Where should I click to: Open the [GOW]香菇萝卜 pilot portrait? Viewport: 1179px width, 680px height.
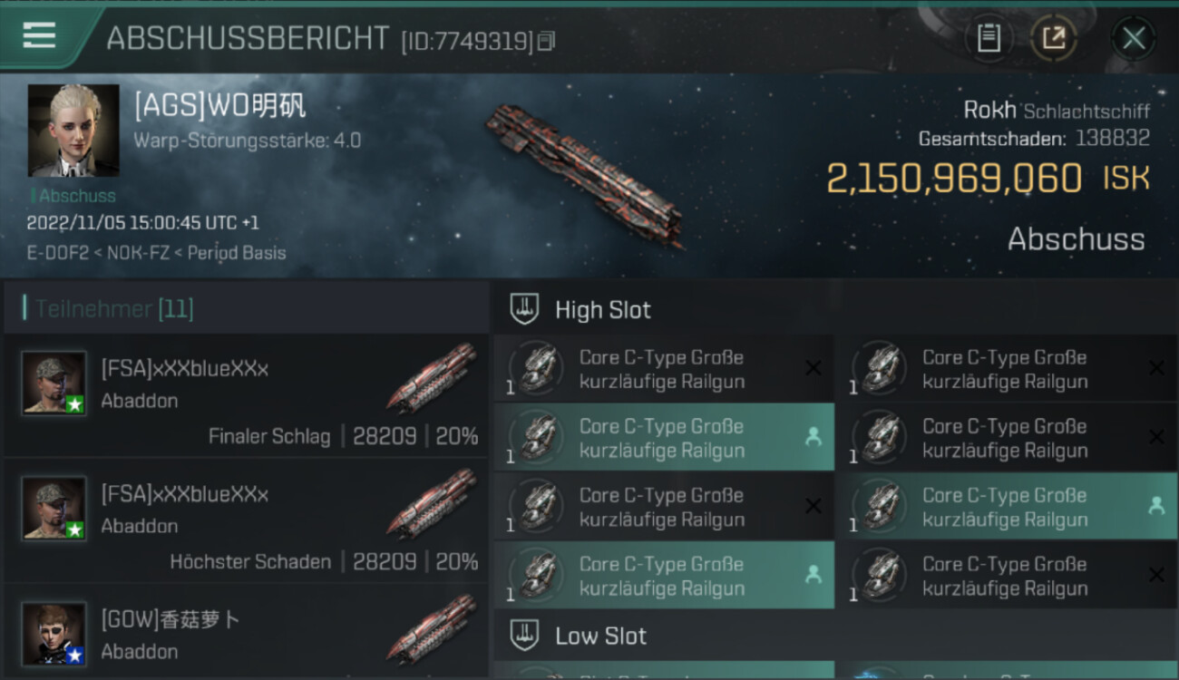tap(54, 633)
